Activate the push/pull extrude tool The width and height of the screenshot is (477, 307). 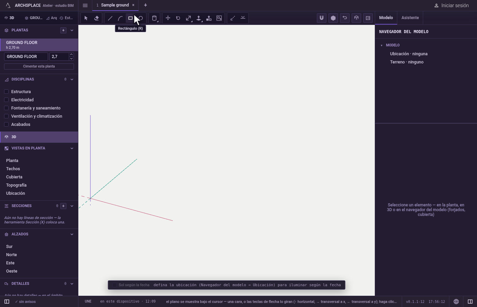[199, 18]
